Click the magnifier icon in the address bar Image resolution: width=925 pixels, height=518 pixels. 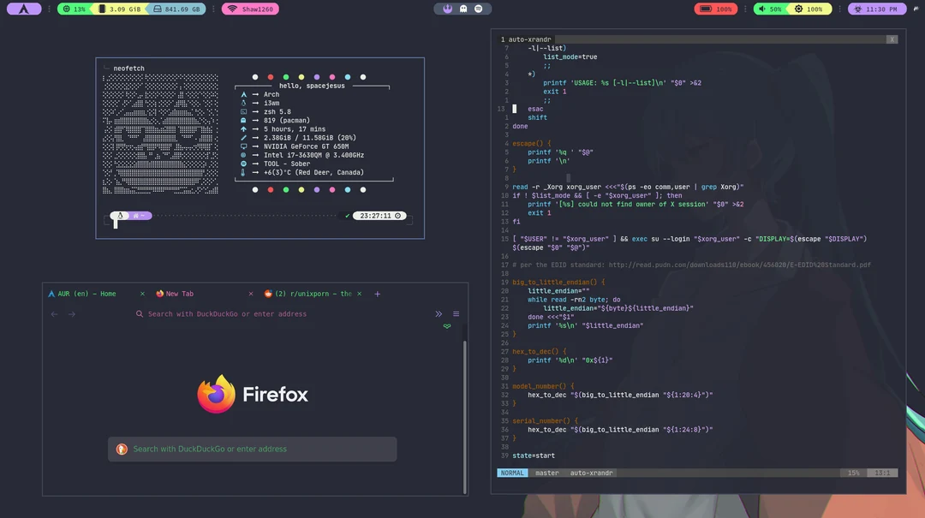[x=140, y=314]
